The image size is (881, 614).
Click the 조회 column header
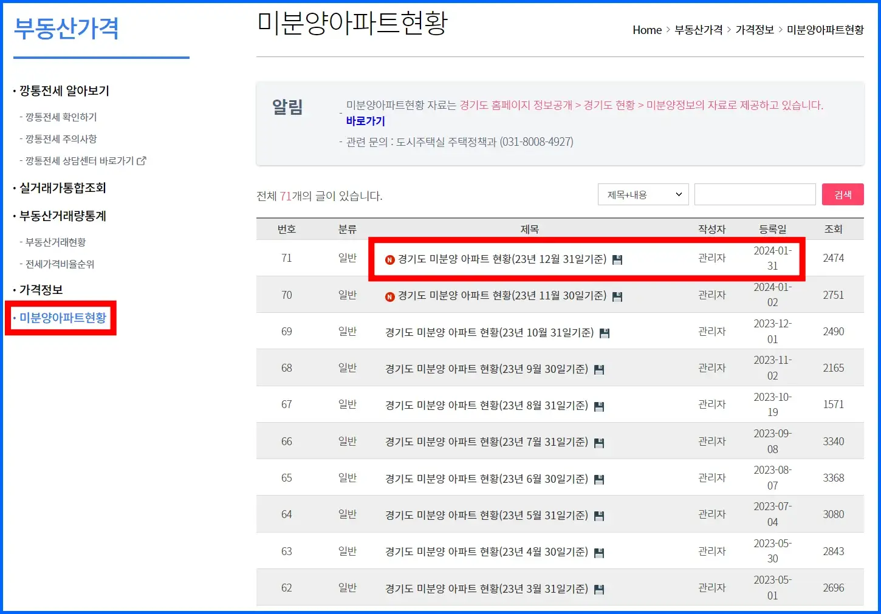[834, 230]
